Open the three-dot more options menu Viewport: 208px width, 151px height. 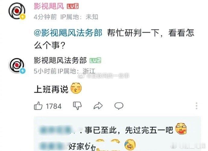pyautogui.click(x=197, y=106)
